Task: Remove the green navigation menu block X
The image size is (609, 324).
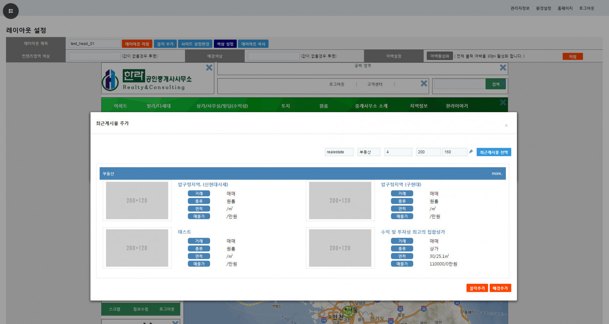Action: (x=503, y=103)
